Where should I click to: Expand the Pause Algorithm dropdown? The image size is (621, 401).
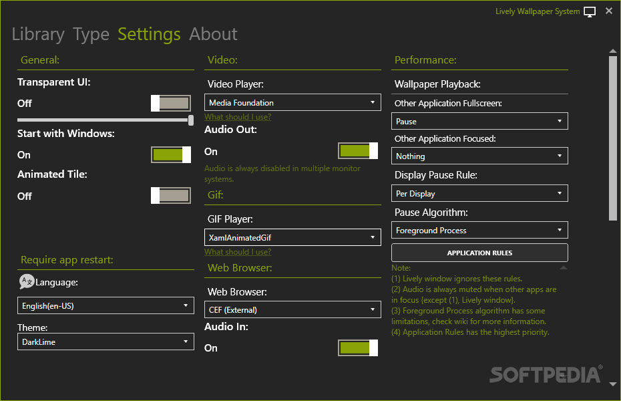coord(479,230)
